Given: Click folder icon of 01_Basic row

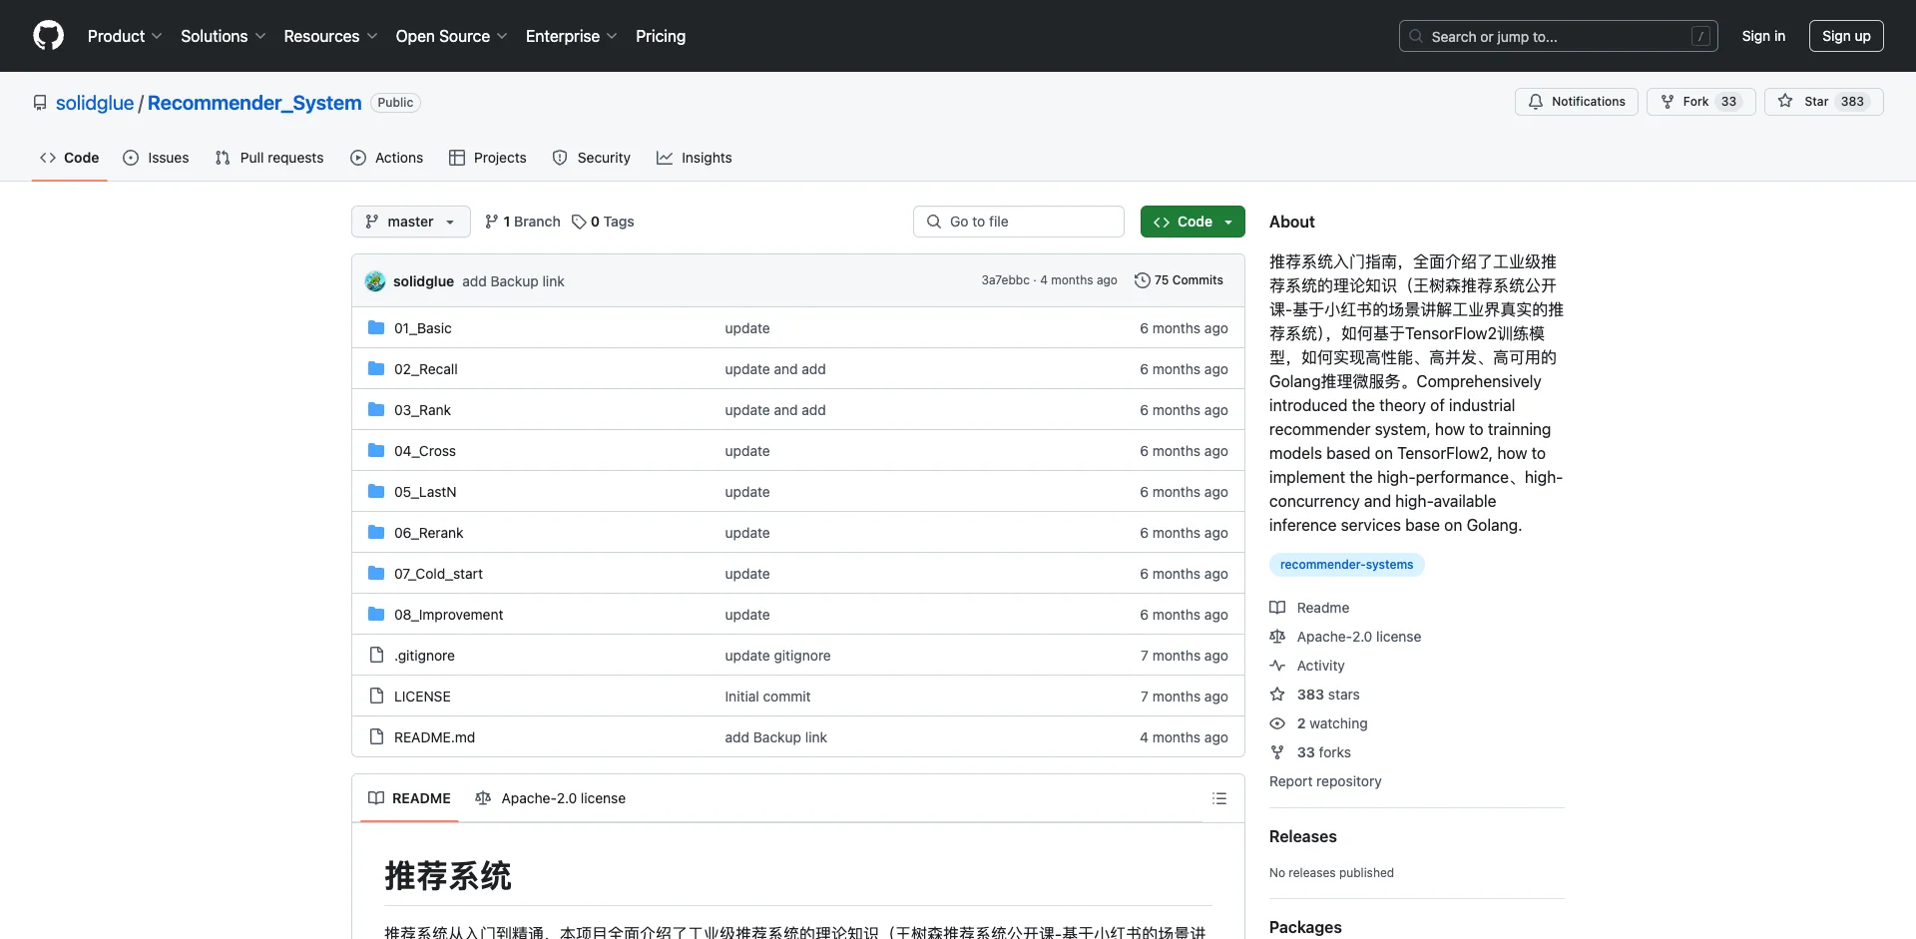Looking at the screenshot, I should [x=376, y=327].
